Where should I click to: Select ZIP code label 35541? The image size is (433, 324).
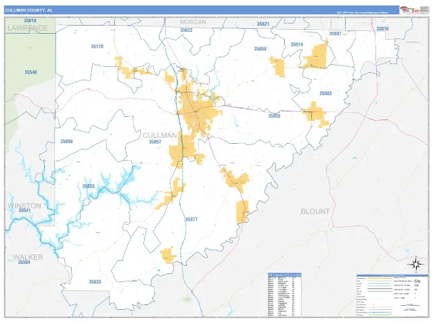[24, 211]
